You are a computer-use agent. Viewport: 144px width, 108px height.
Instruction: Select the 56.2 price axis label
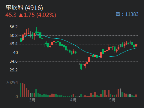pyautogui.click(x=13, y=27)
